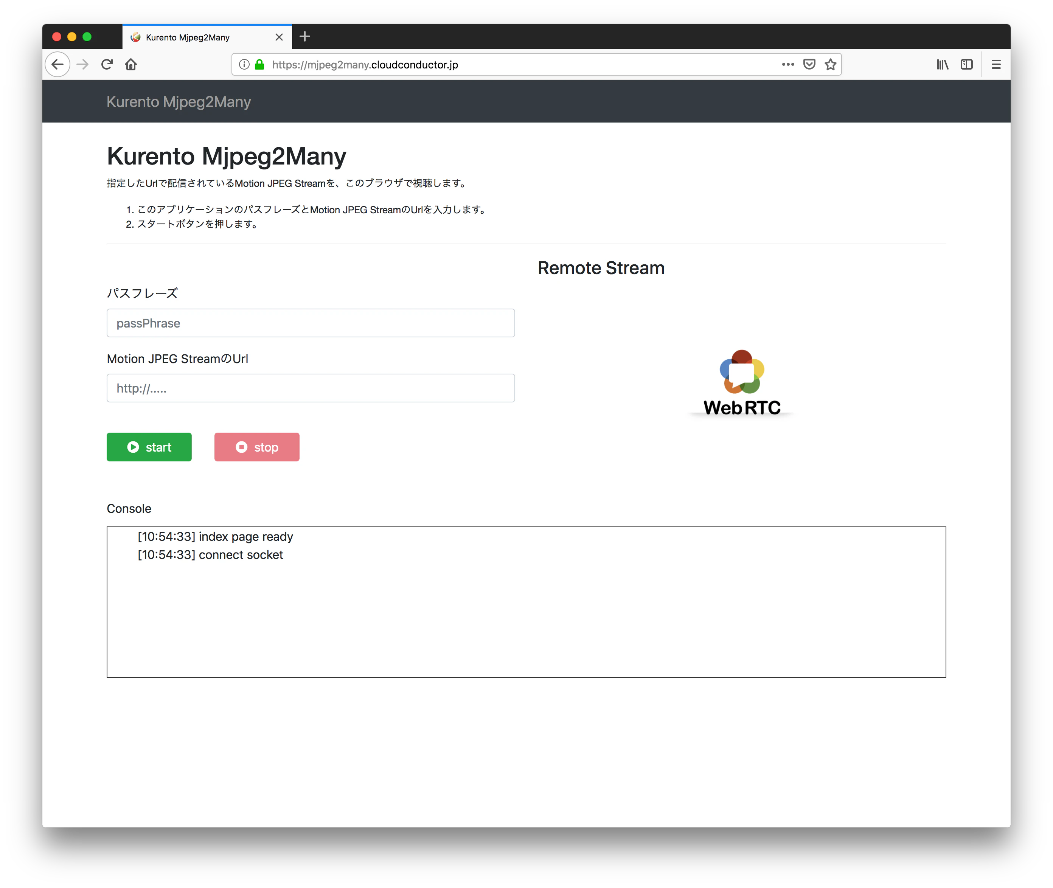
Task: Reload the page with the refresh icon
Action: pos(107,64)
